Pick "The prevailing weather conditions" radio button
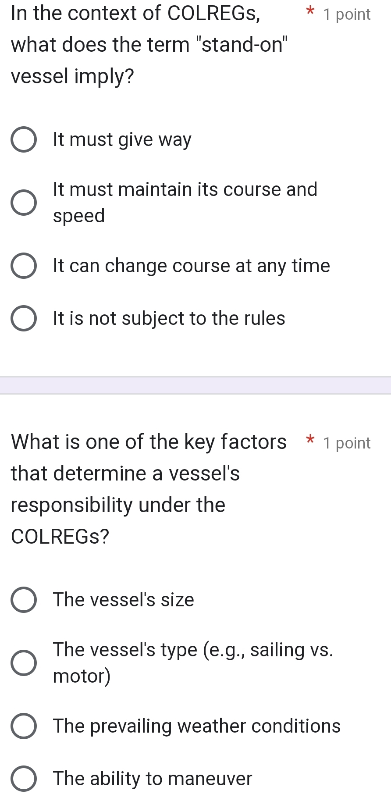391x801 pixels. pyautogui.click(x=24, y=726)
